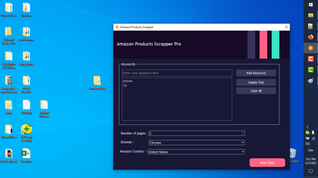Open the green Camtasia taskbar icon
The width and height of the screenshot is (318, 178).
point(311,70)
